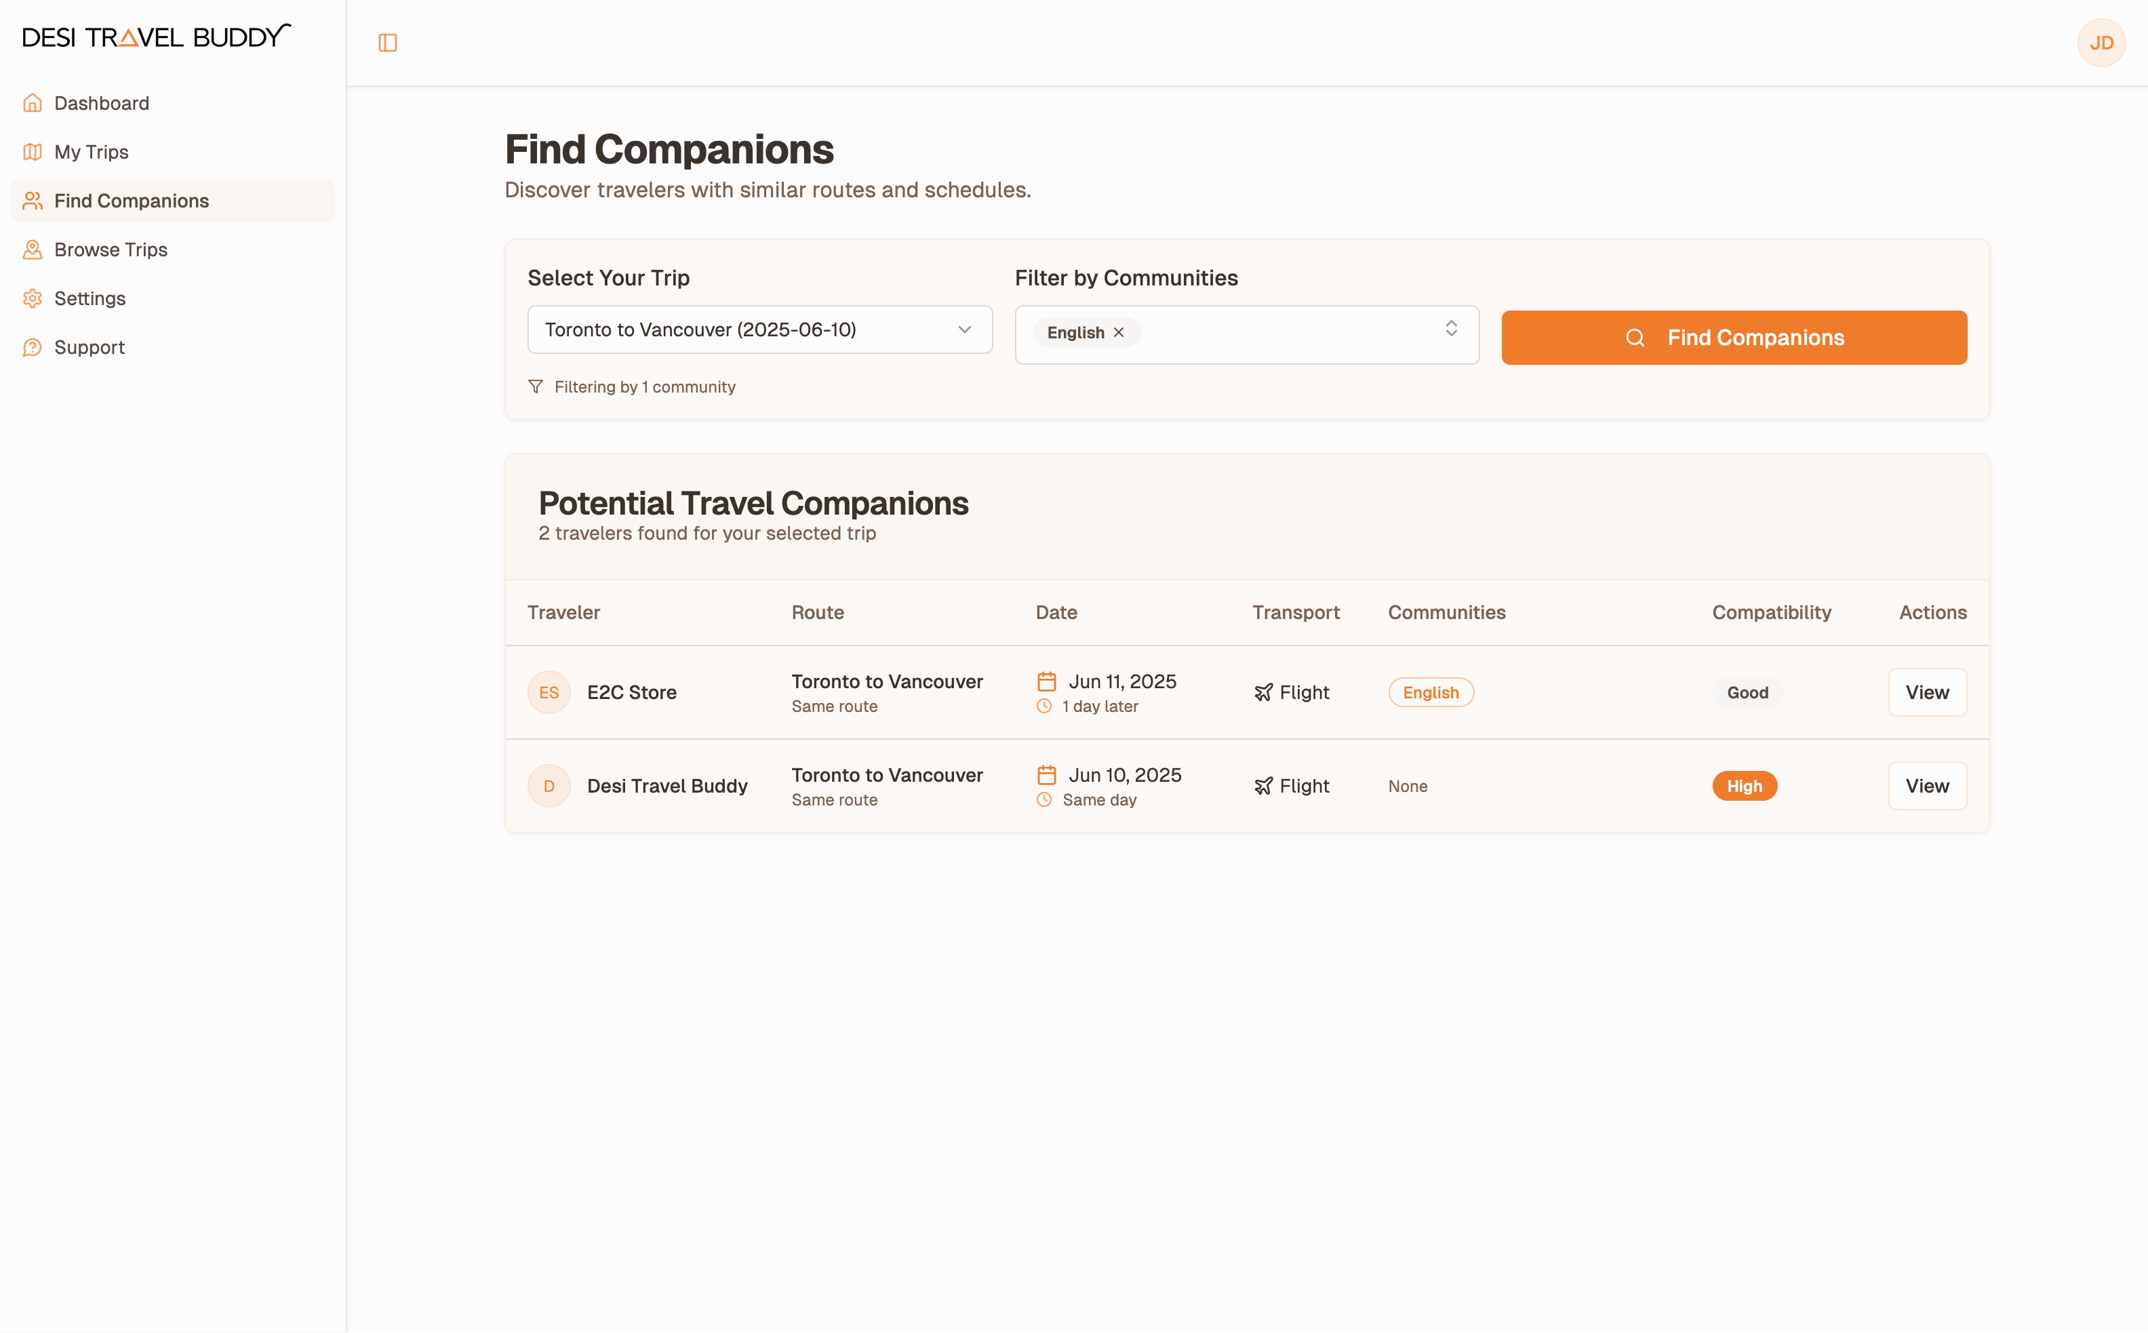2148x1333 pixels.
Task: Remove the English community filter chip
Action: click(1119, 332)
